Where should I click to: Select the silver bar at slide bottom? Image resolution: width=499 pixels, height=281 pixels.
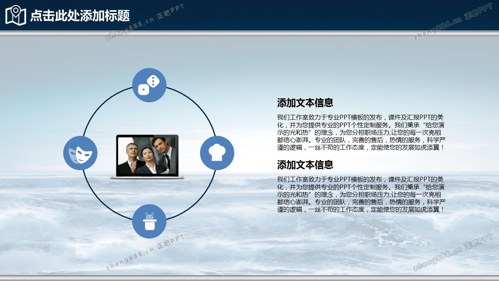pos(249,278)
